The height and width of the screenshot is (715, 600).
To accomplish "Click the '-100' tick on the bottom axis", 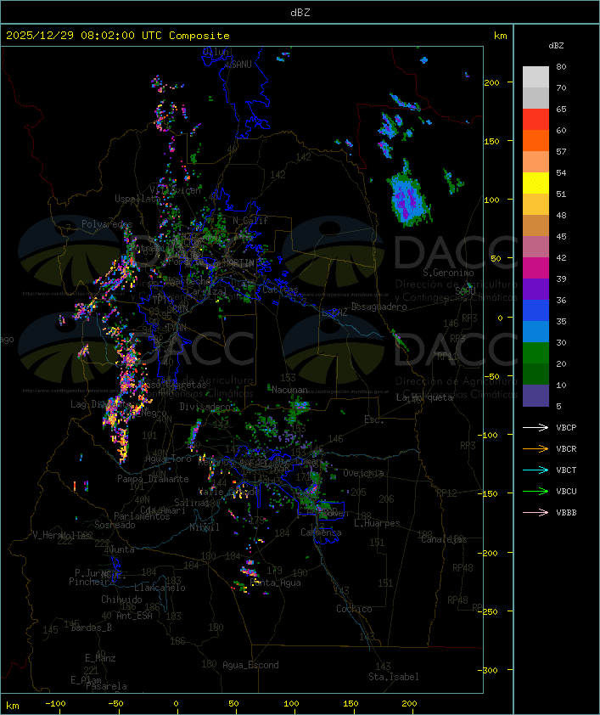I will point(55,704).
